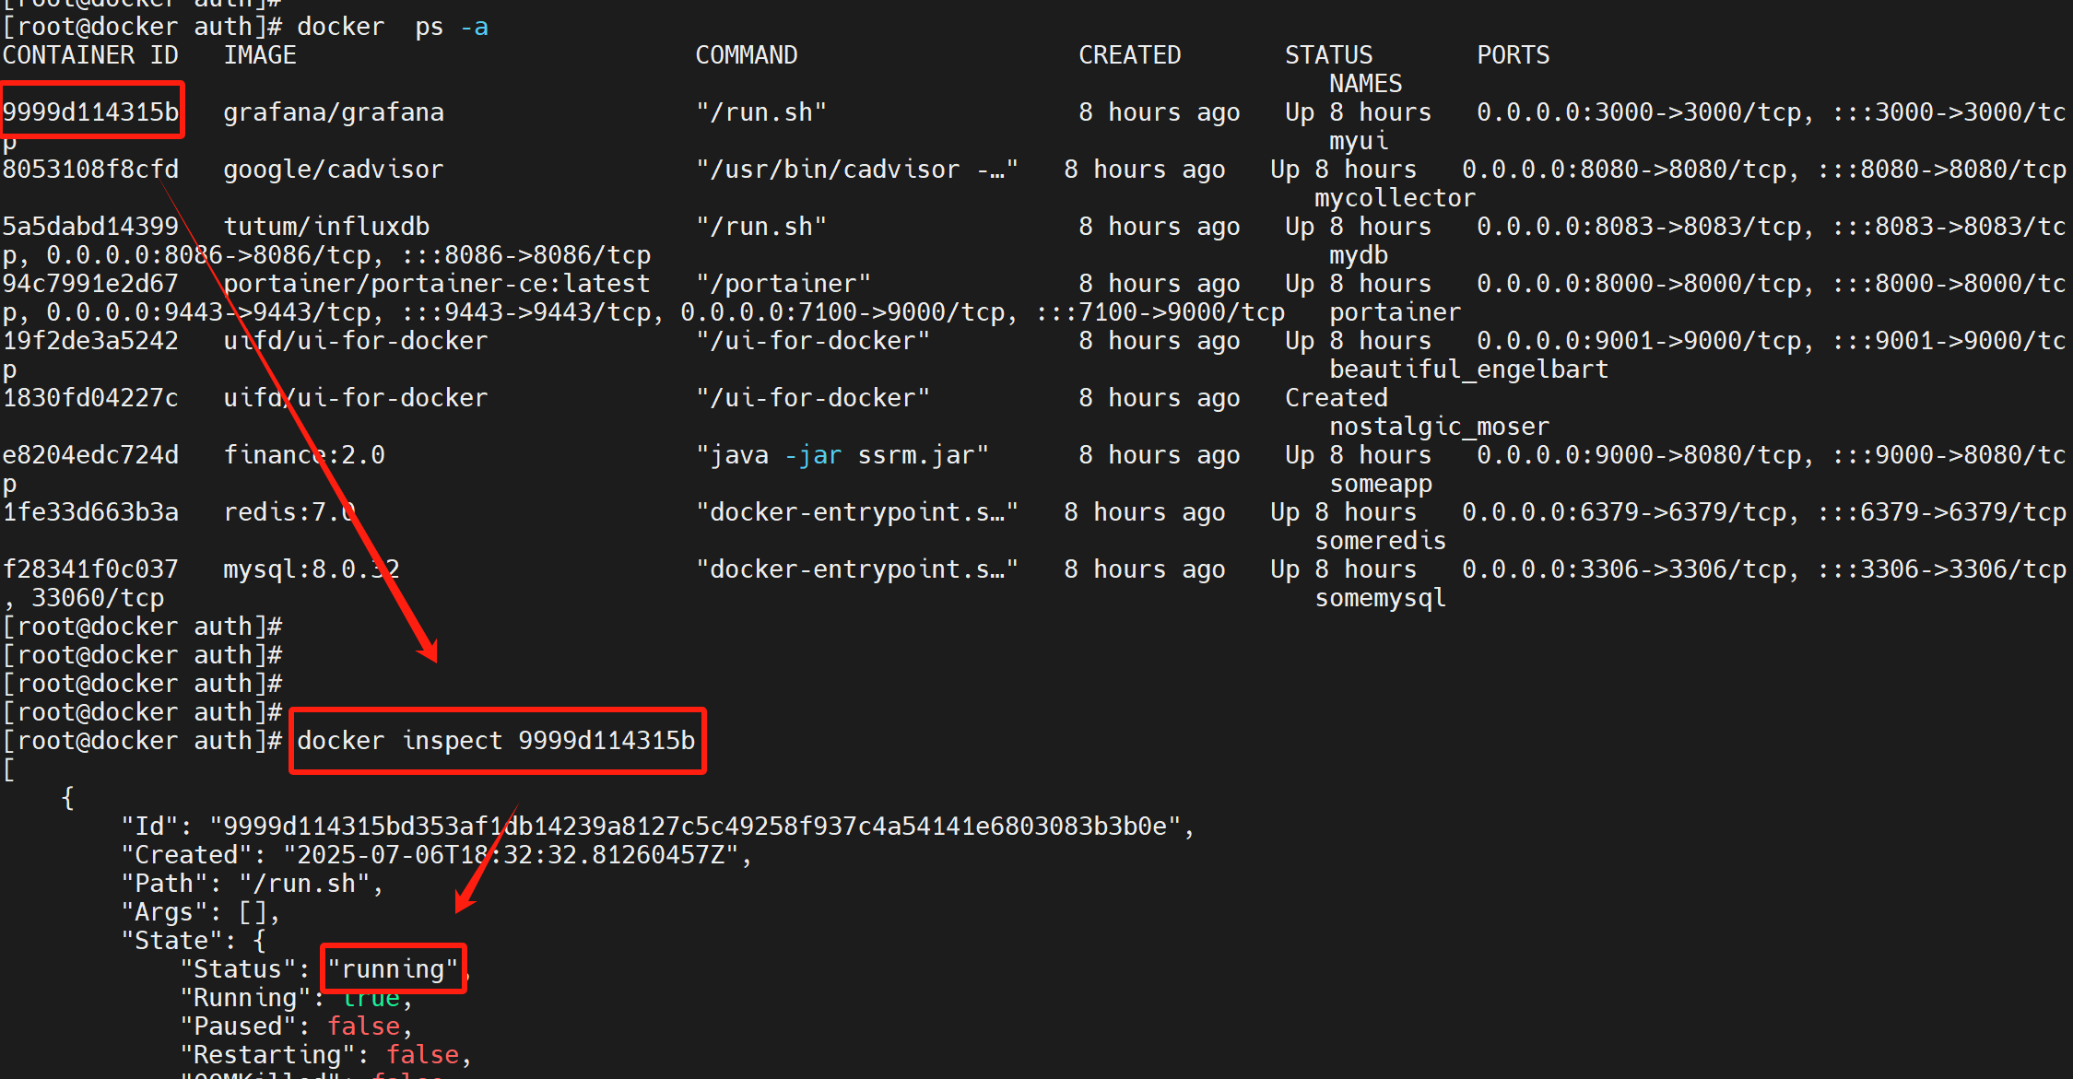Screen dimensions: 2073x1079
Task: Click the "Paused": false line
Action: click(x=297, y=1026)
